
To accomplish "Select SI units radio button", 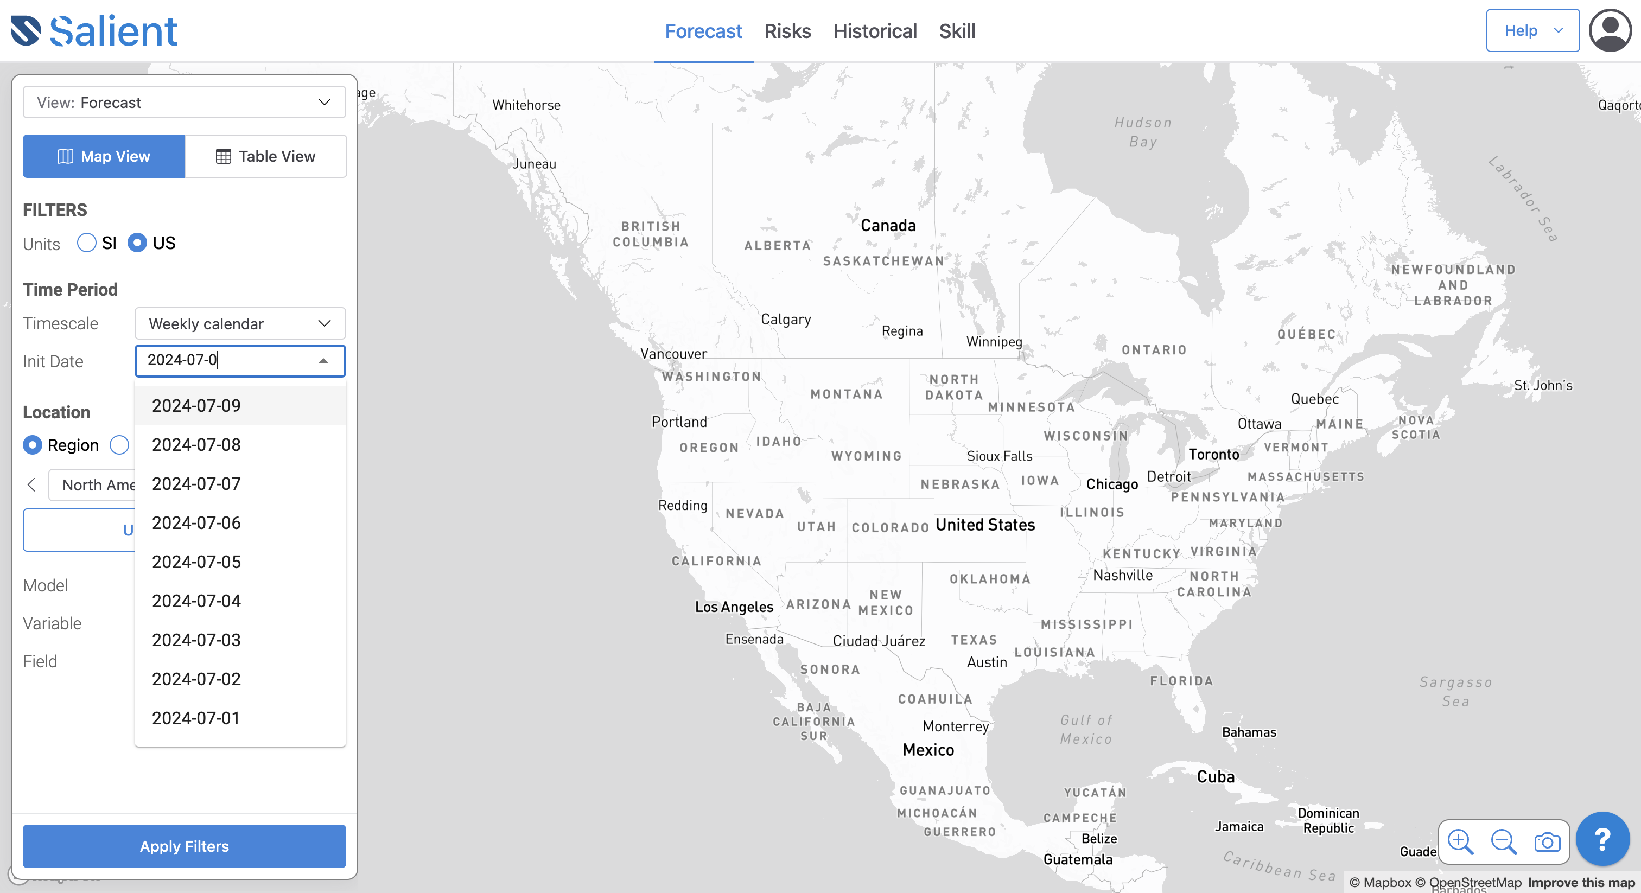I will coord(87,243).
